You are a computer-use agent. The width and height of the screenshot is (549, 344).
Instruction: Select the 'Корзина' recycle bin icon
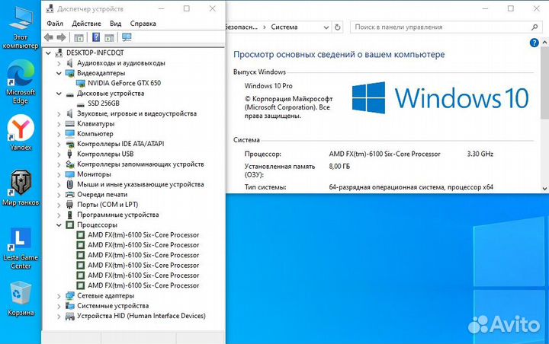[21, 298]
